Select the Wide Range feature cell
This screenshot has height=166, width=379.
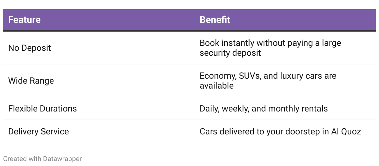tap(31, 81)
